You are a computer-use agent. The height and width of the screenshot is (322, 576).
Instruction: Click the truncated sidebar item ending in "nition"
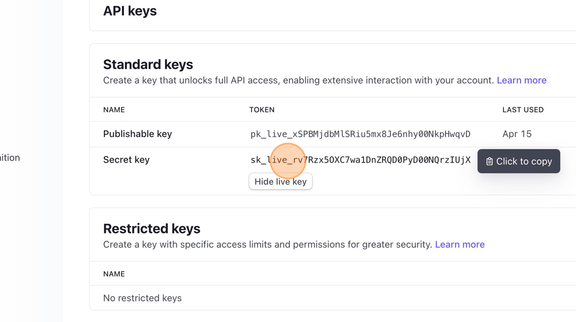tap(10, 158)
